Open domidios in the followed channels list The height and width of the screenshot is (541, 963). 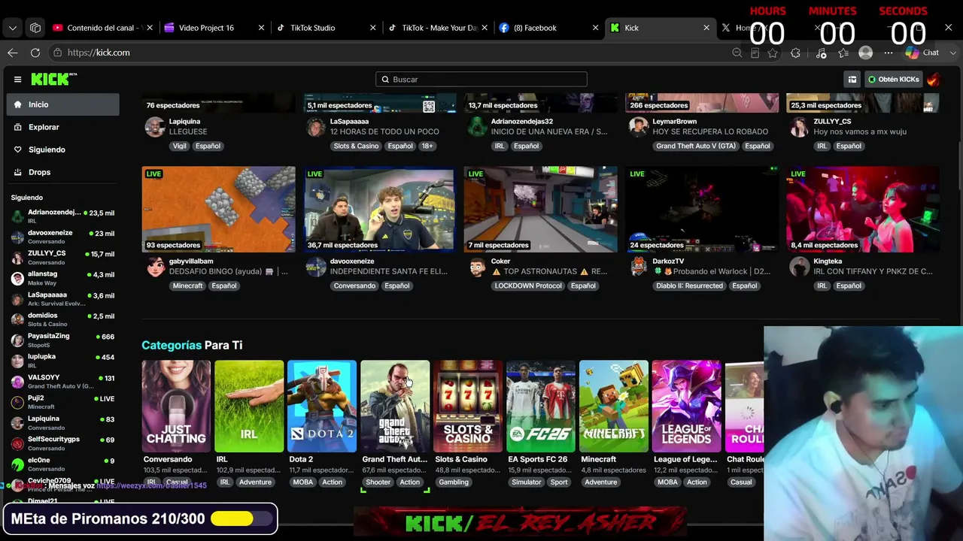62,320
